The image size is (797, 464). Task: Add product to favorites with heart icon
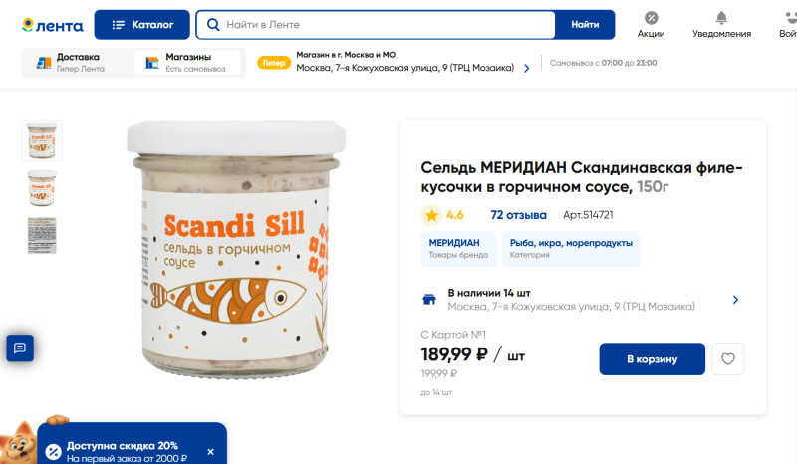pyautogui.click(x=728, y=359)
